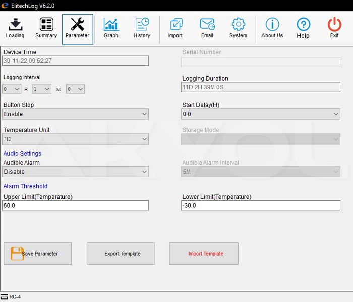This screenshot has height=302, width=353.
Task: Click the Upper Limit(Temperature) field
Action: [76, 205]
